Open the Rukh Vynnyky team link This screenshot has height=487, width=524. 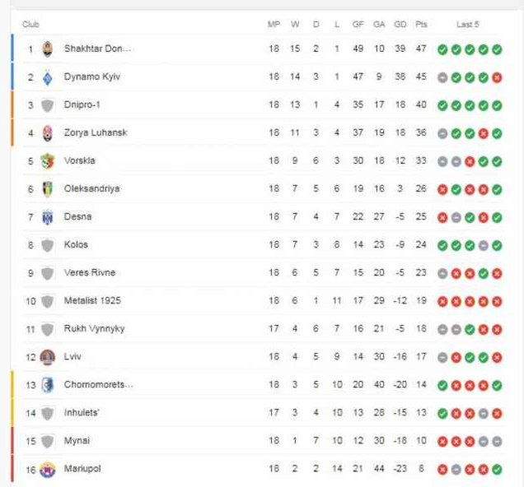(94, 329)
